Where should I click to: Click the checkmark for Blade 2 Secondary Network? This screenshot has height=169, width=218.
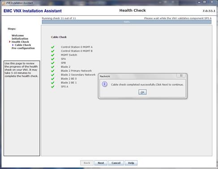tap(53, 75)
